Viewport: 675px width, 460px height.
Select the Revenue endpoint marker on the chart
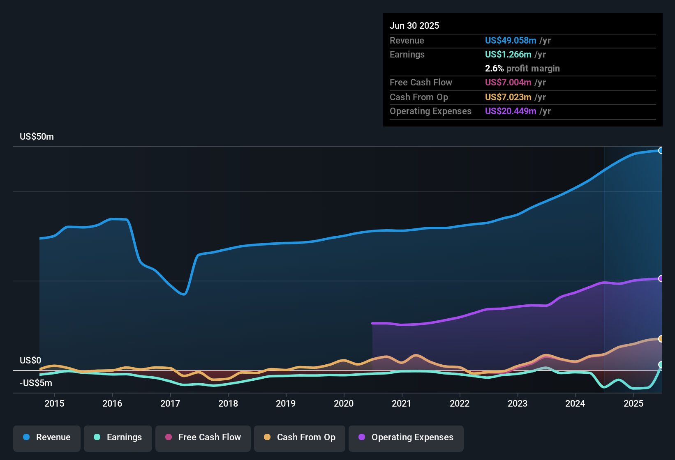pyautogui.click(x=661, y=151)
